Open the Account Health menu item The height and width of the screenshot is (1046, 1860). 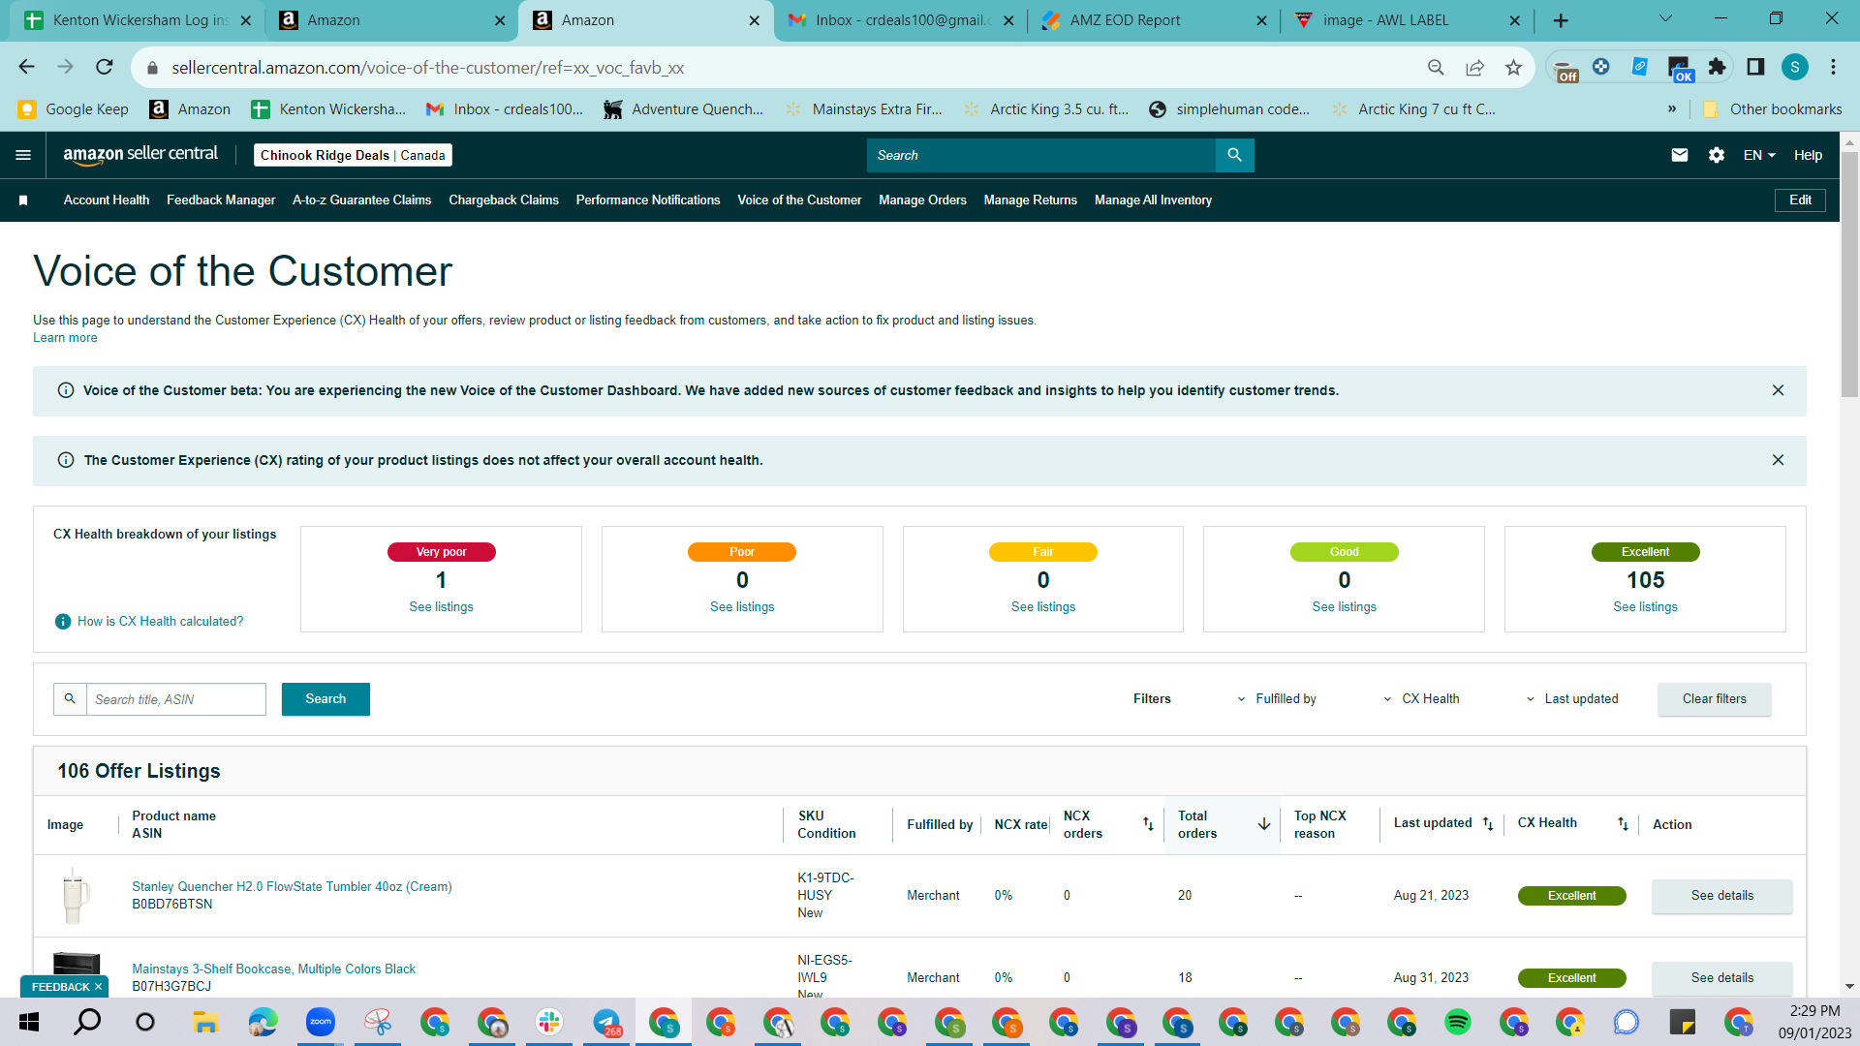tap(107, 200)
